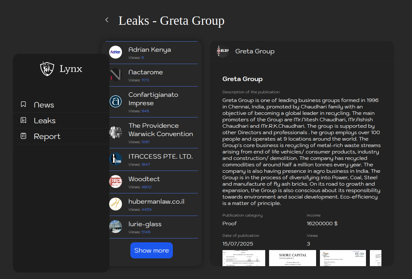This screenshot has height=279, width=412.
Task: Open the third document thumbnail with logos
Action: tap(343, 258)
